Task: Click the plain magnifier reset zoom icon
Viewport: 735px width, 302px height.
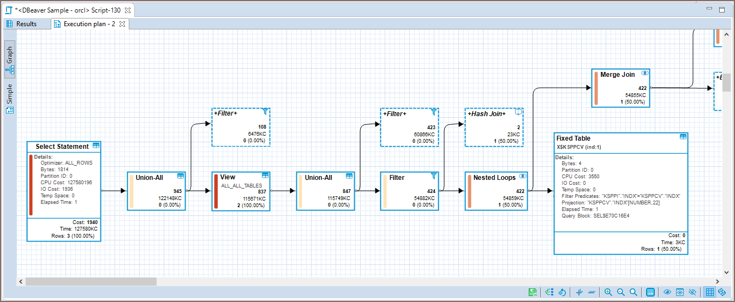Action: click(634, 292)
